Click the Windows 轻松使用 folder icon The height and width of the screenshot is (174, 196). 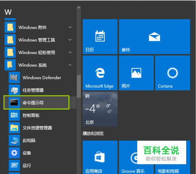(10, 52)
